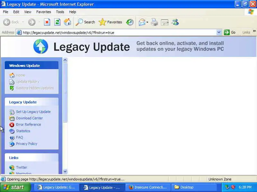Stop page loading with red X icon
Viewport: 257px width, 192px height.
(47, 22)
